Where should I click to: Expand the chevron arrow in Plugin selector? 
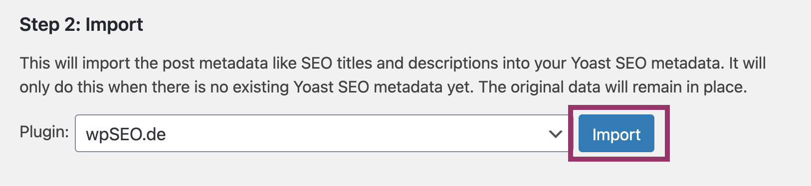click(x=555, y=134)
